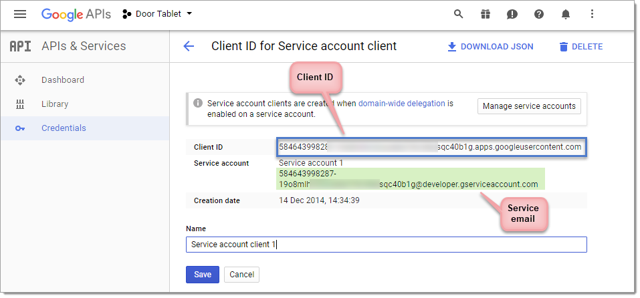Click Manage service accounts button
Image resolution: width=640 pixels, height=298 pixels.
[x=529, y=106]
